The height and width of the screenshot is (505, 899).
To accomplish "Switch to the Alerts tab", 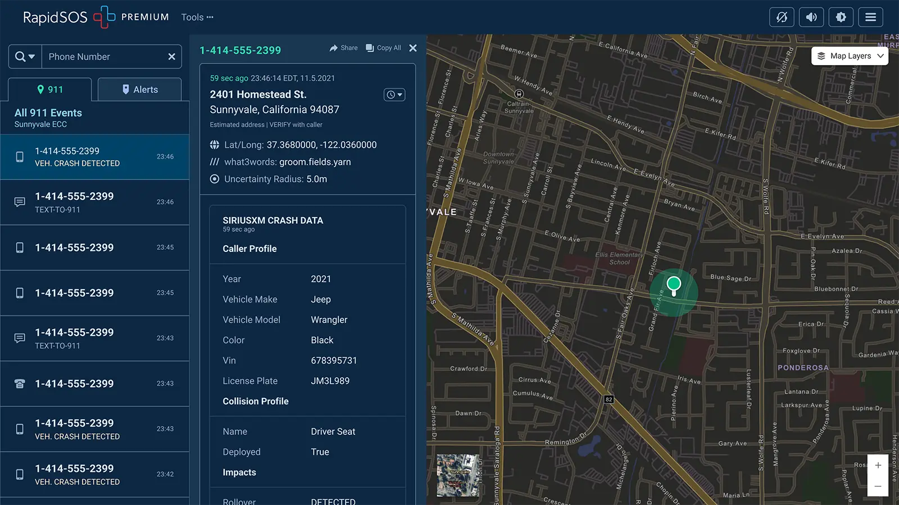I will [x=139, y=90].
